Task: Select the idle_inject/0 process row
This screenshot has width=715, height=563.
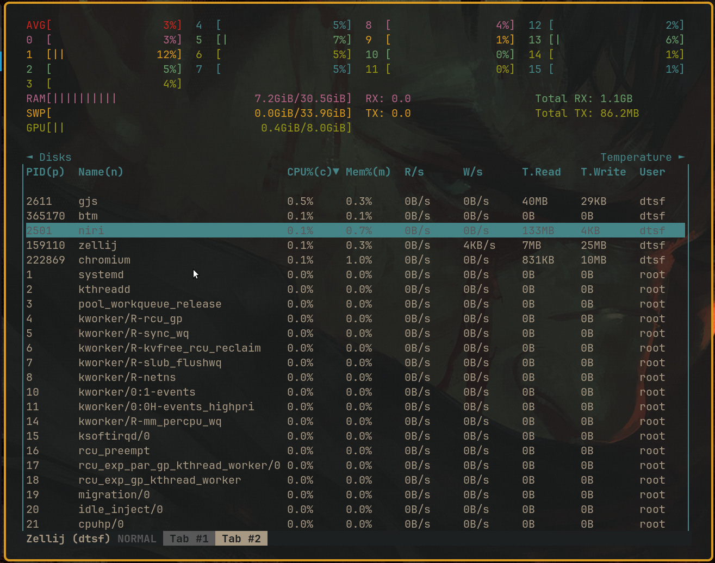Action: click(356, 510)
